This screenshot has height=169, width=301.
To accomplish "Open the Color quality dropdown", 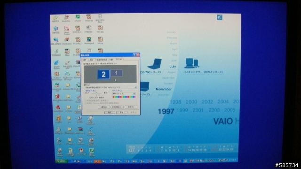I will coord(134,93).
